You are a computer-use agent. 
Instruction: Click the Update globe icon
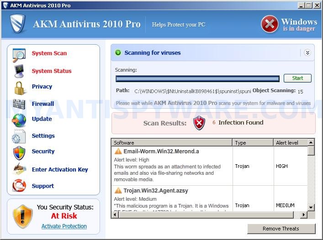[19, 120]
